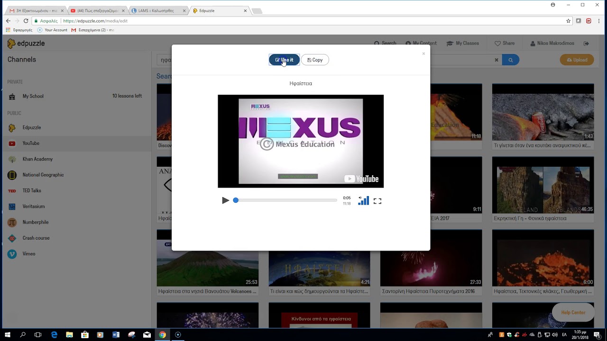Click the Copy button in dialog
607x341 pixels.
tap(315, 60)
